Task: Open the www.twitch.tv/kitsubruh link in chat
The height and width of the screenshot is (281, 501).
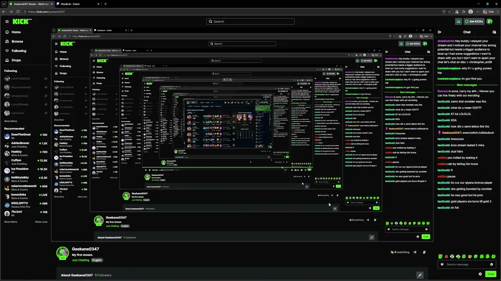Action: (x=478, y=133)
